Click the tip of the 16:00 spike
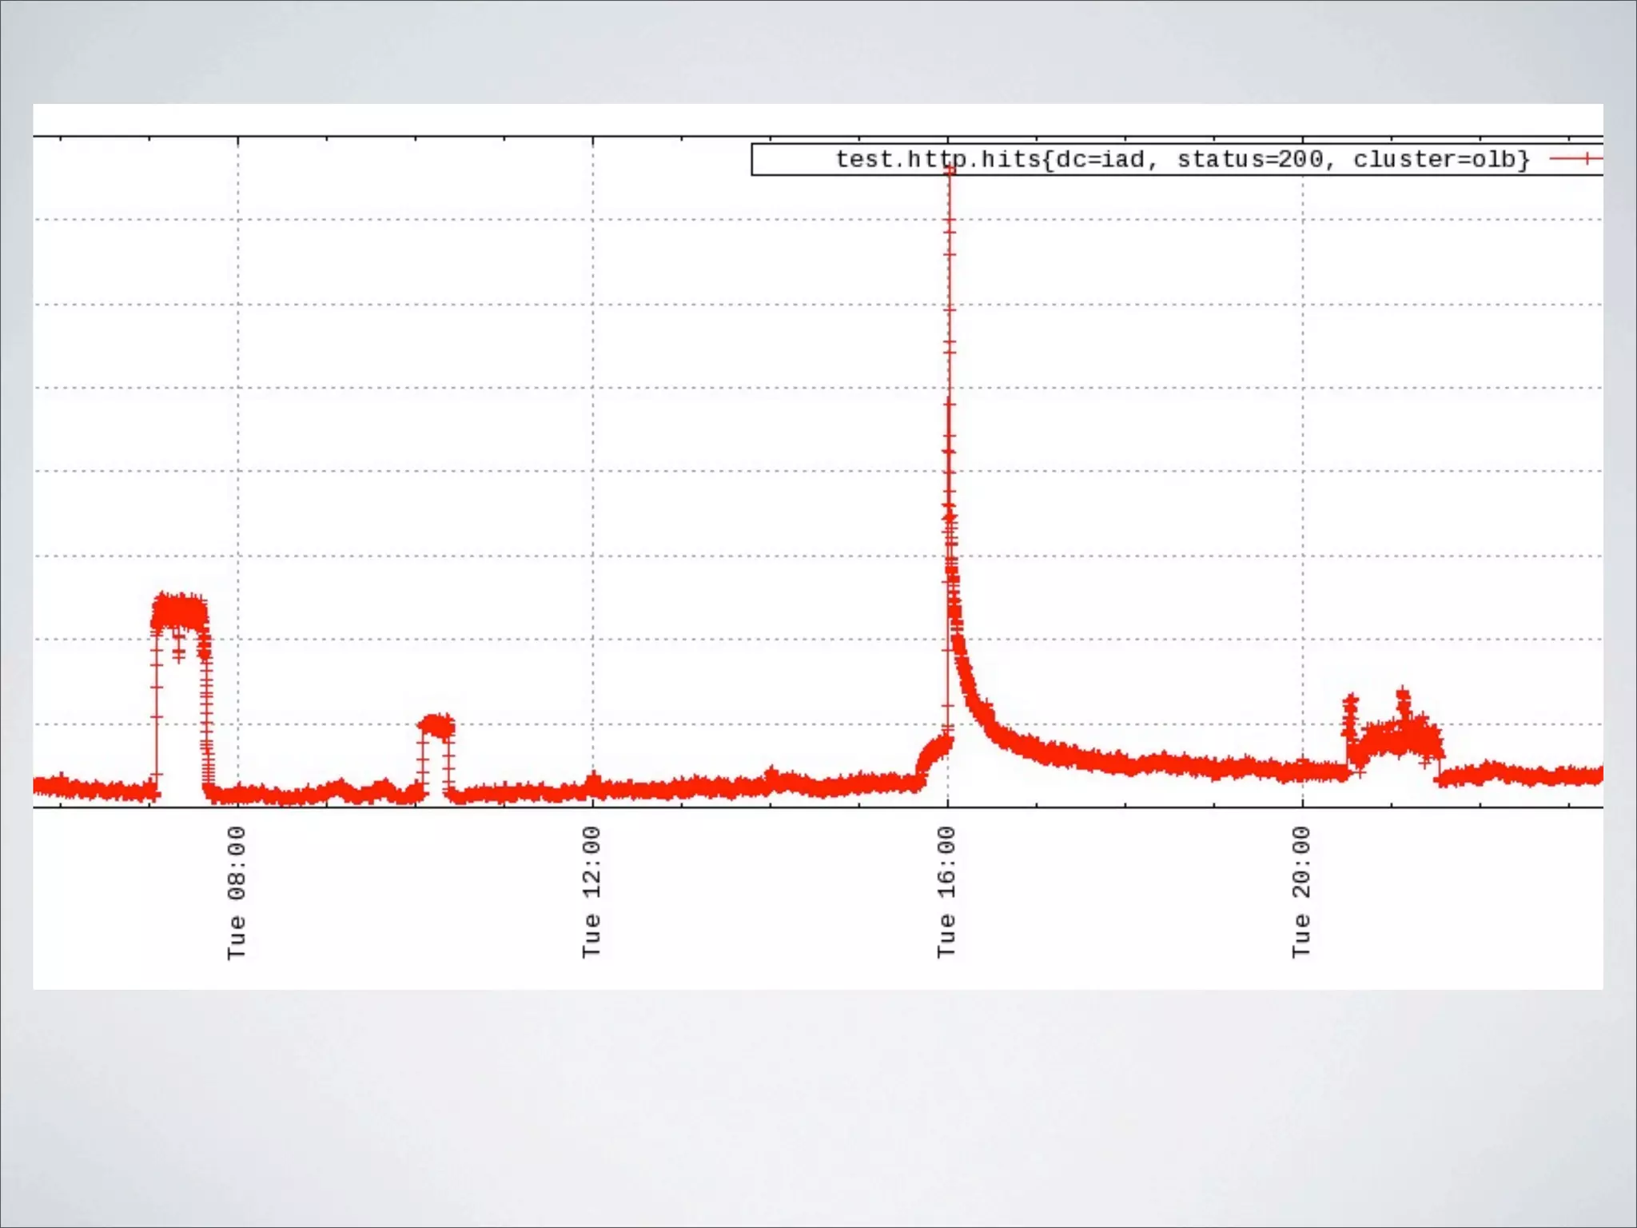Image resolution: width=1637 pixels, height=1228 pixels. click(950, 172)
